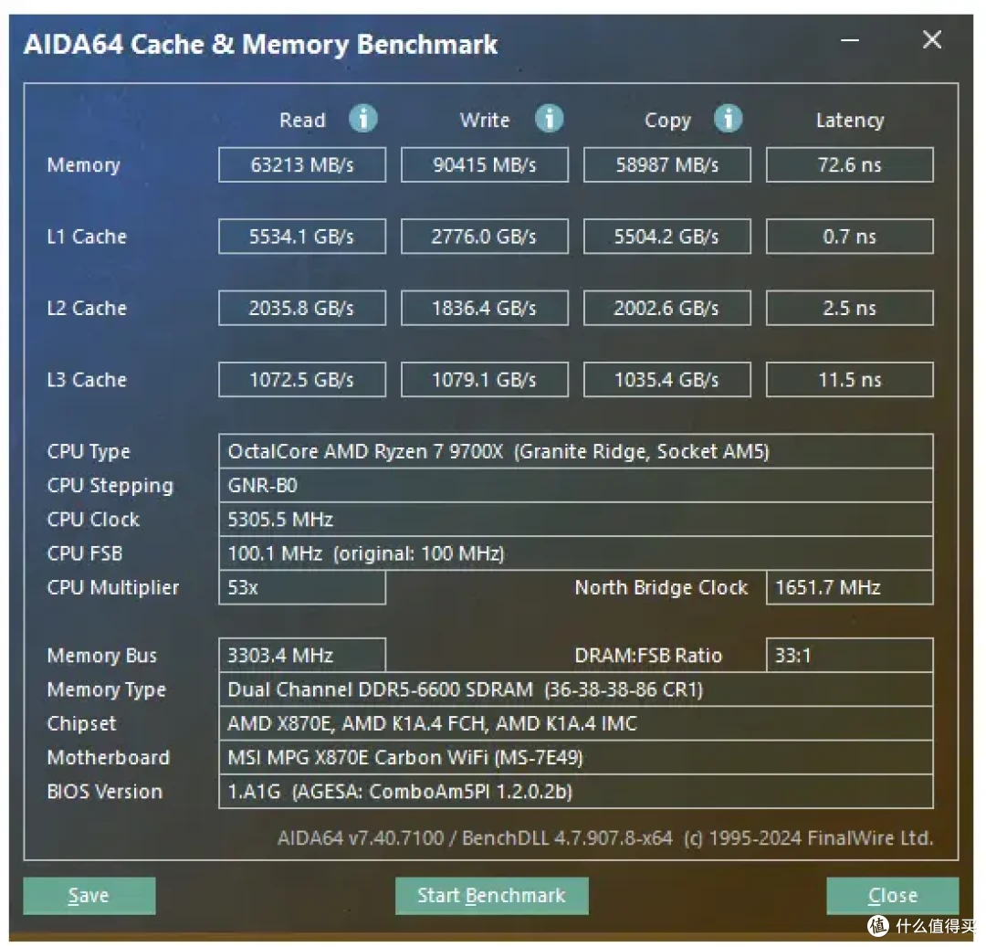Click the CPU Type label
986x947 pixels.
click(x=89, y=451)
